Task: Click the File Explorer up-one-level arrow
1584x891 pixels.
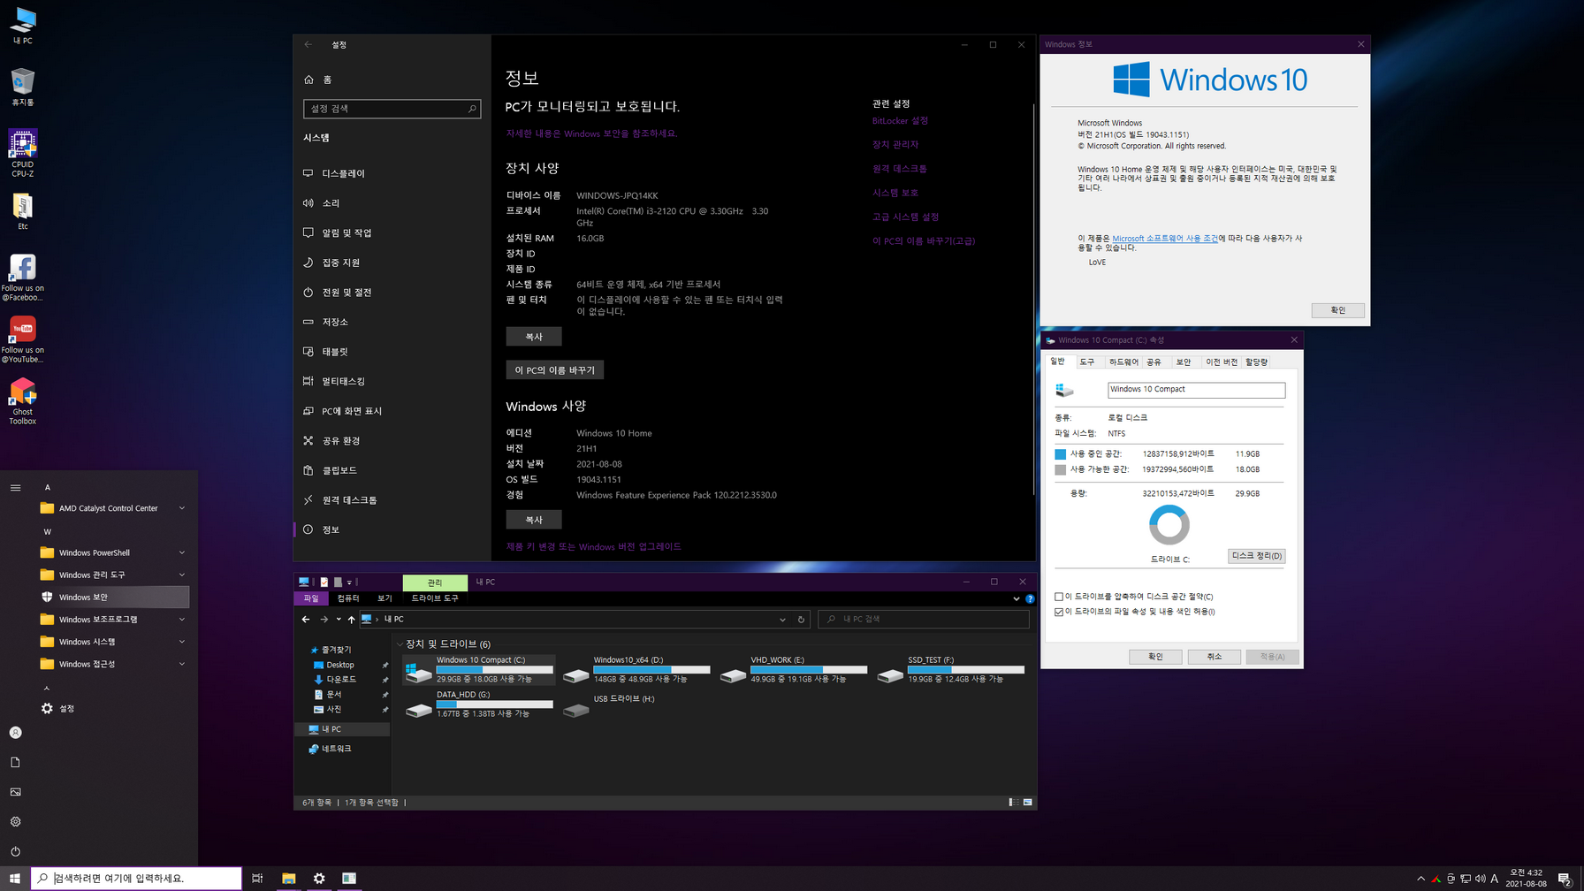Action: pos(351,620)
